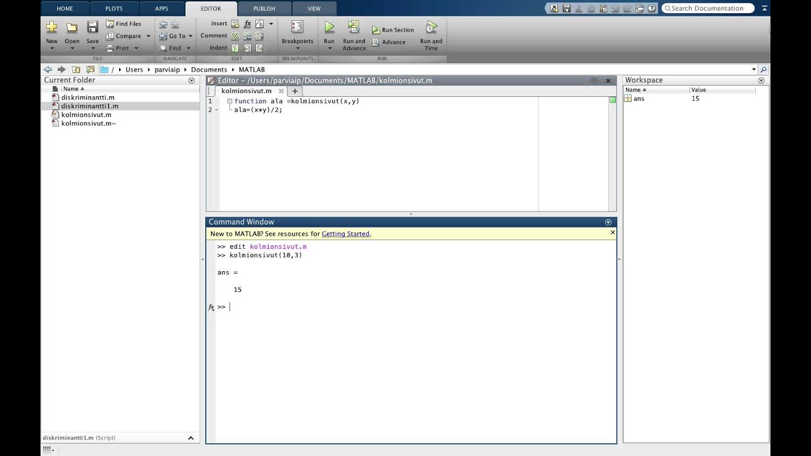Expand the file details panel at the bottom left
The height and width of the screenshot is (456, 811).
point(191,438)
